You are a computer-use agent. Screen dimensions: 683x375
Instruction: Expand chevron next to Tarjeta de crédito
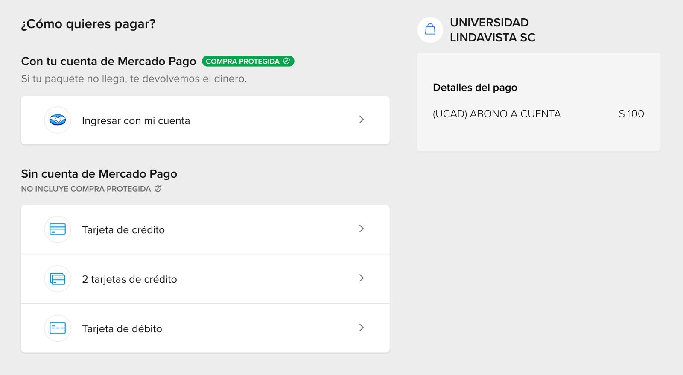(362, 229)
